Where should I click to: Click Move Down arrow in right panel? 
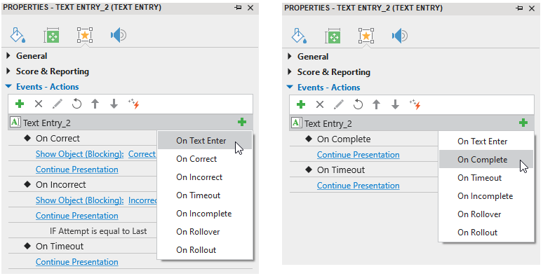(395, 104)
